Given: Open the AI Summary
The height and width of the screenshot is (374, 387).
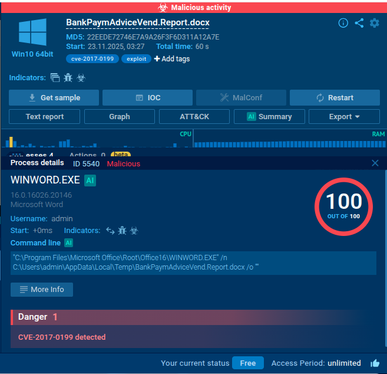Looking at the screenshot, I should [x=269, y=116].
